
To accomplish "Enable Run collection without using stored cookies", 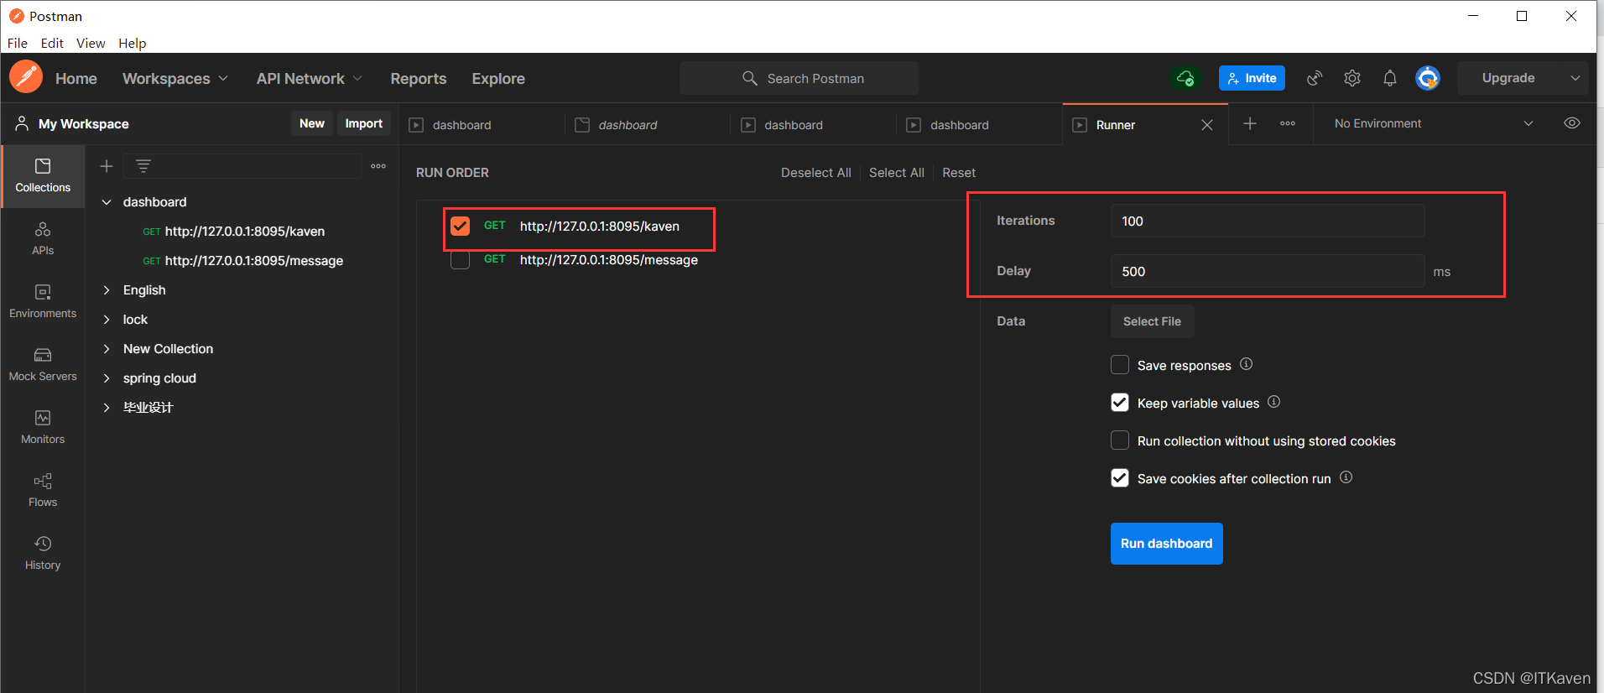I will point(1120,440).
